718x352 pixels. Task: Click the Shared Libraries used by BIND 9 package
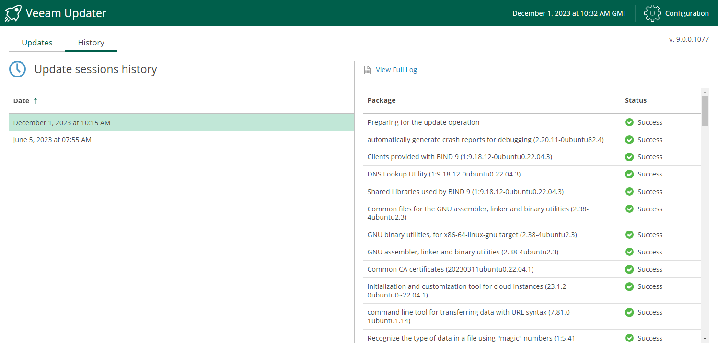tap(465, 192)
